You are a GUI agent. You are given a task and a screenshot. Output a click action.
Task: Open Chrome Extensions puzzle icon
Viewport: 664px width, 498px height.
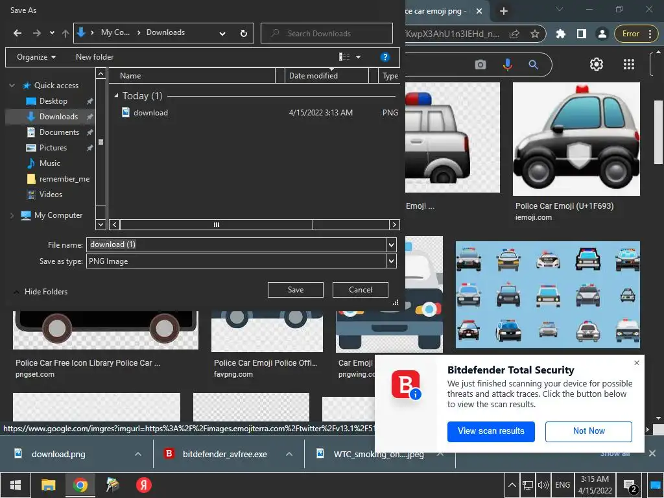pos(561,34)
